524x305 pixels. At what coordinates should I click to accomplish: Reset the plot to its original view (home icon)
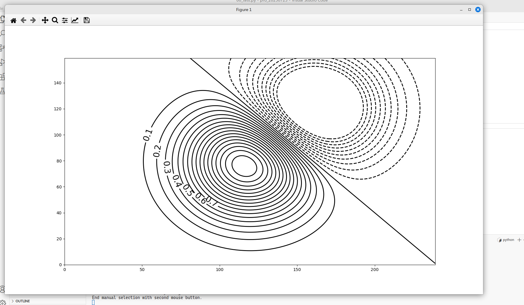(13, 20)
